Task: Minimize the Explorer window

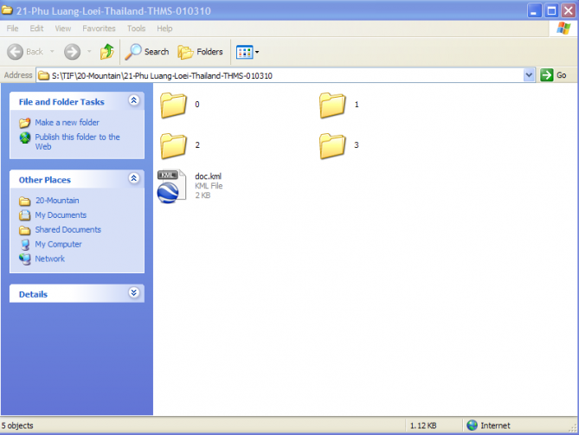Action: [x=534, y=10]
